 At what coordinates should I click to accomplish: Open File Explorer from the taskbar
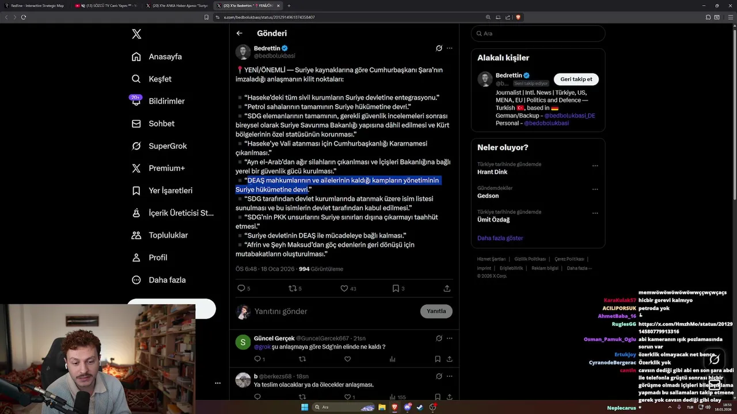click(382, 407)
